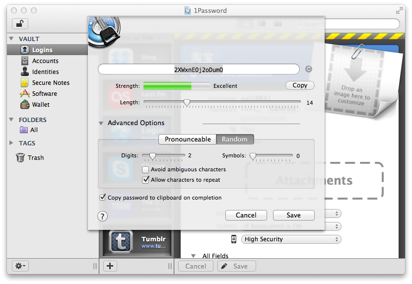Click the Tumblr entry title text
412x284 pixels.
(153, 239)
